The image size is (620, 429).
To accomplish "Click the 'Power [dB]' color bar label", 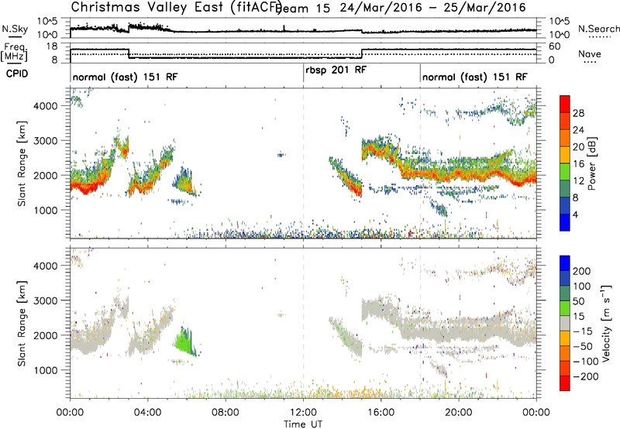I will 591,163.
